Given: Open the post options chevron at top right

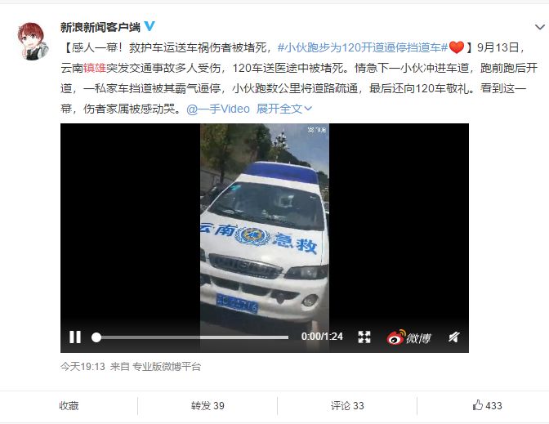Looking at the screenshot, I should [x=539, y=27].
